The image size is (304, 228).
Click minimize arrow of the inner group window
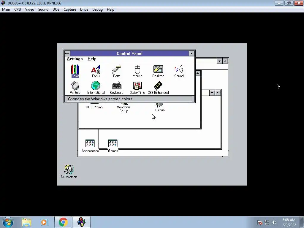pos(212,93)
